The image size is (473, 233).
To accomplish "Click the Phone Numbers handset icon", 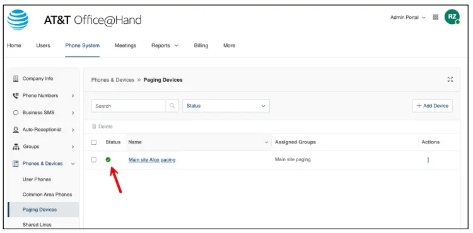I will (15, 96).
